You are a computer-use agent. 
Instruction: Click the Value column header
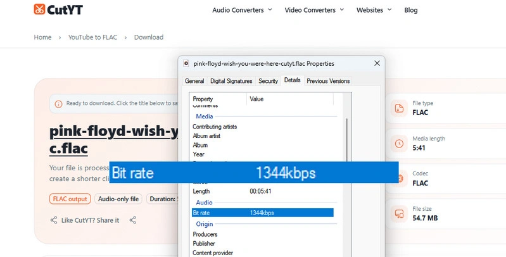[x=290, y=99]
